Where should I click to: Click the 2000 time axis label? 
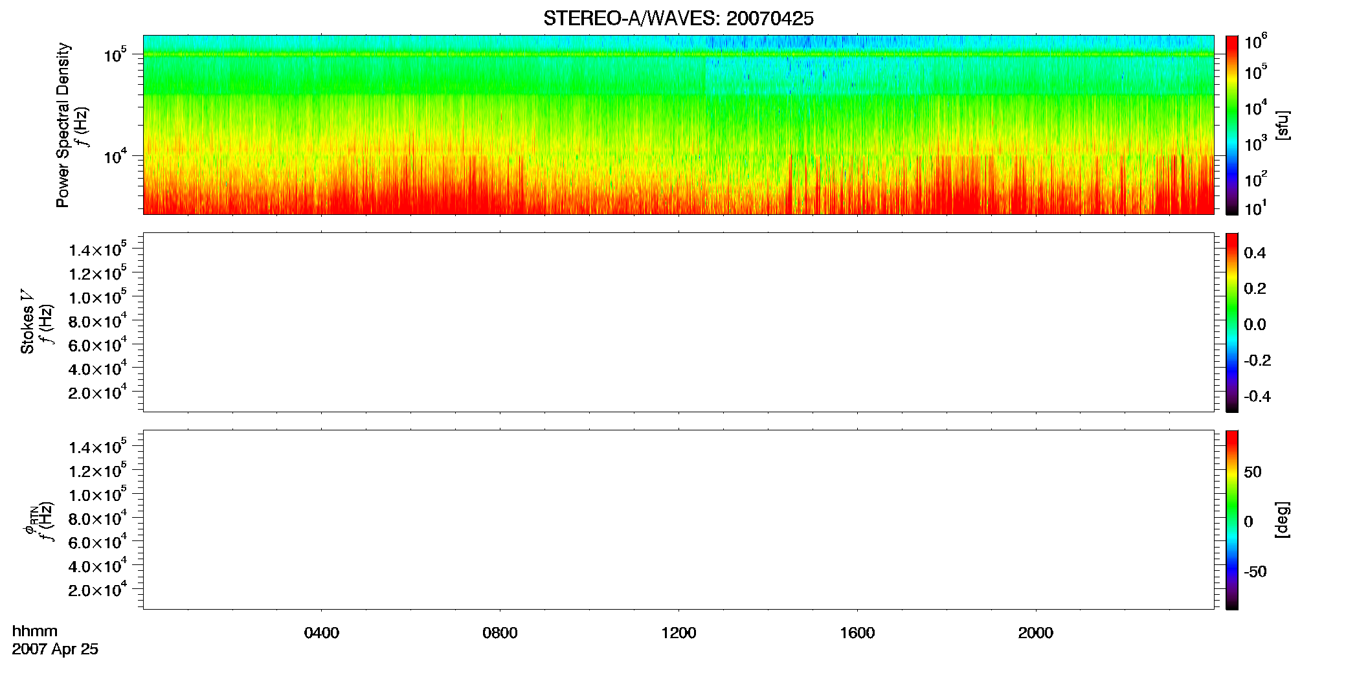tap(1035, 633)
